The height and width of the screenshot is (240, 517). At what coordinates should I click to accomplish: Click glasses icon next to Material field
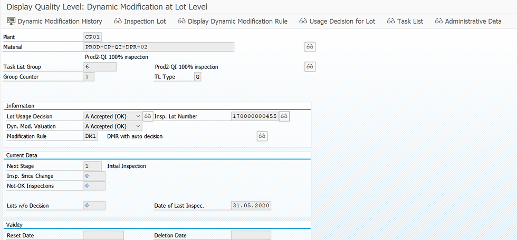pyautogui.click(x=310, y=47)
